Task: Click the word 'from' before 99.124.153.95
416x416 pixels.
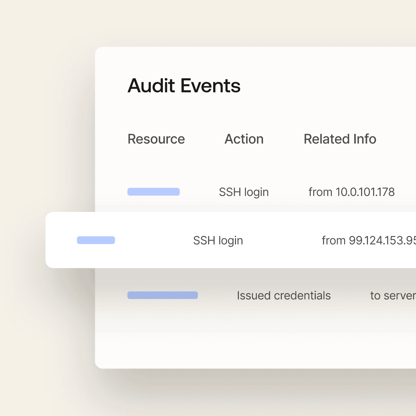Action: coord(333,240)
